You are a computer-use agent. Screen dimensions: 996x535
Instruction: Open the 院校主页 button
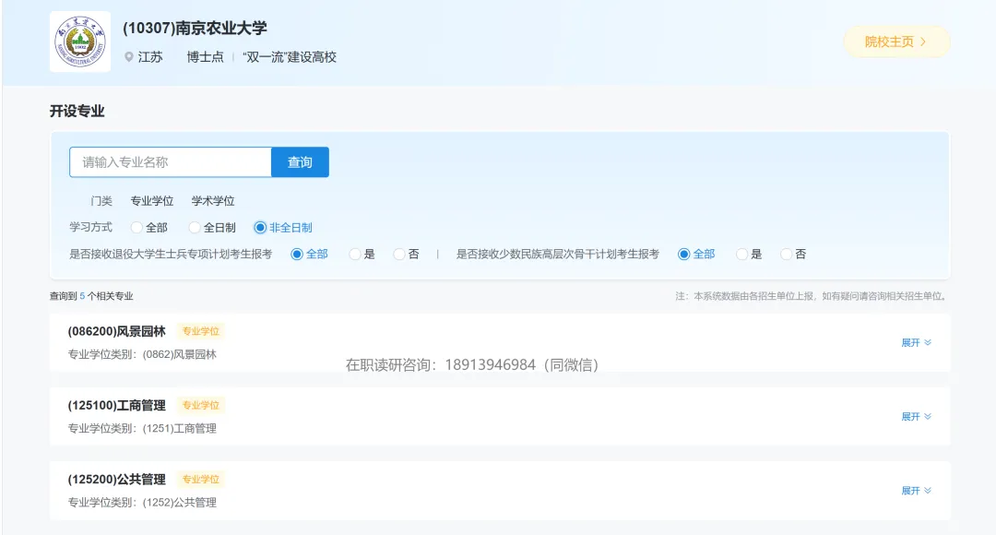click(x=896, y=42)
